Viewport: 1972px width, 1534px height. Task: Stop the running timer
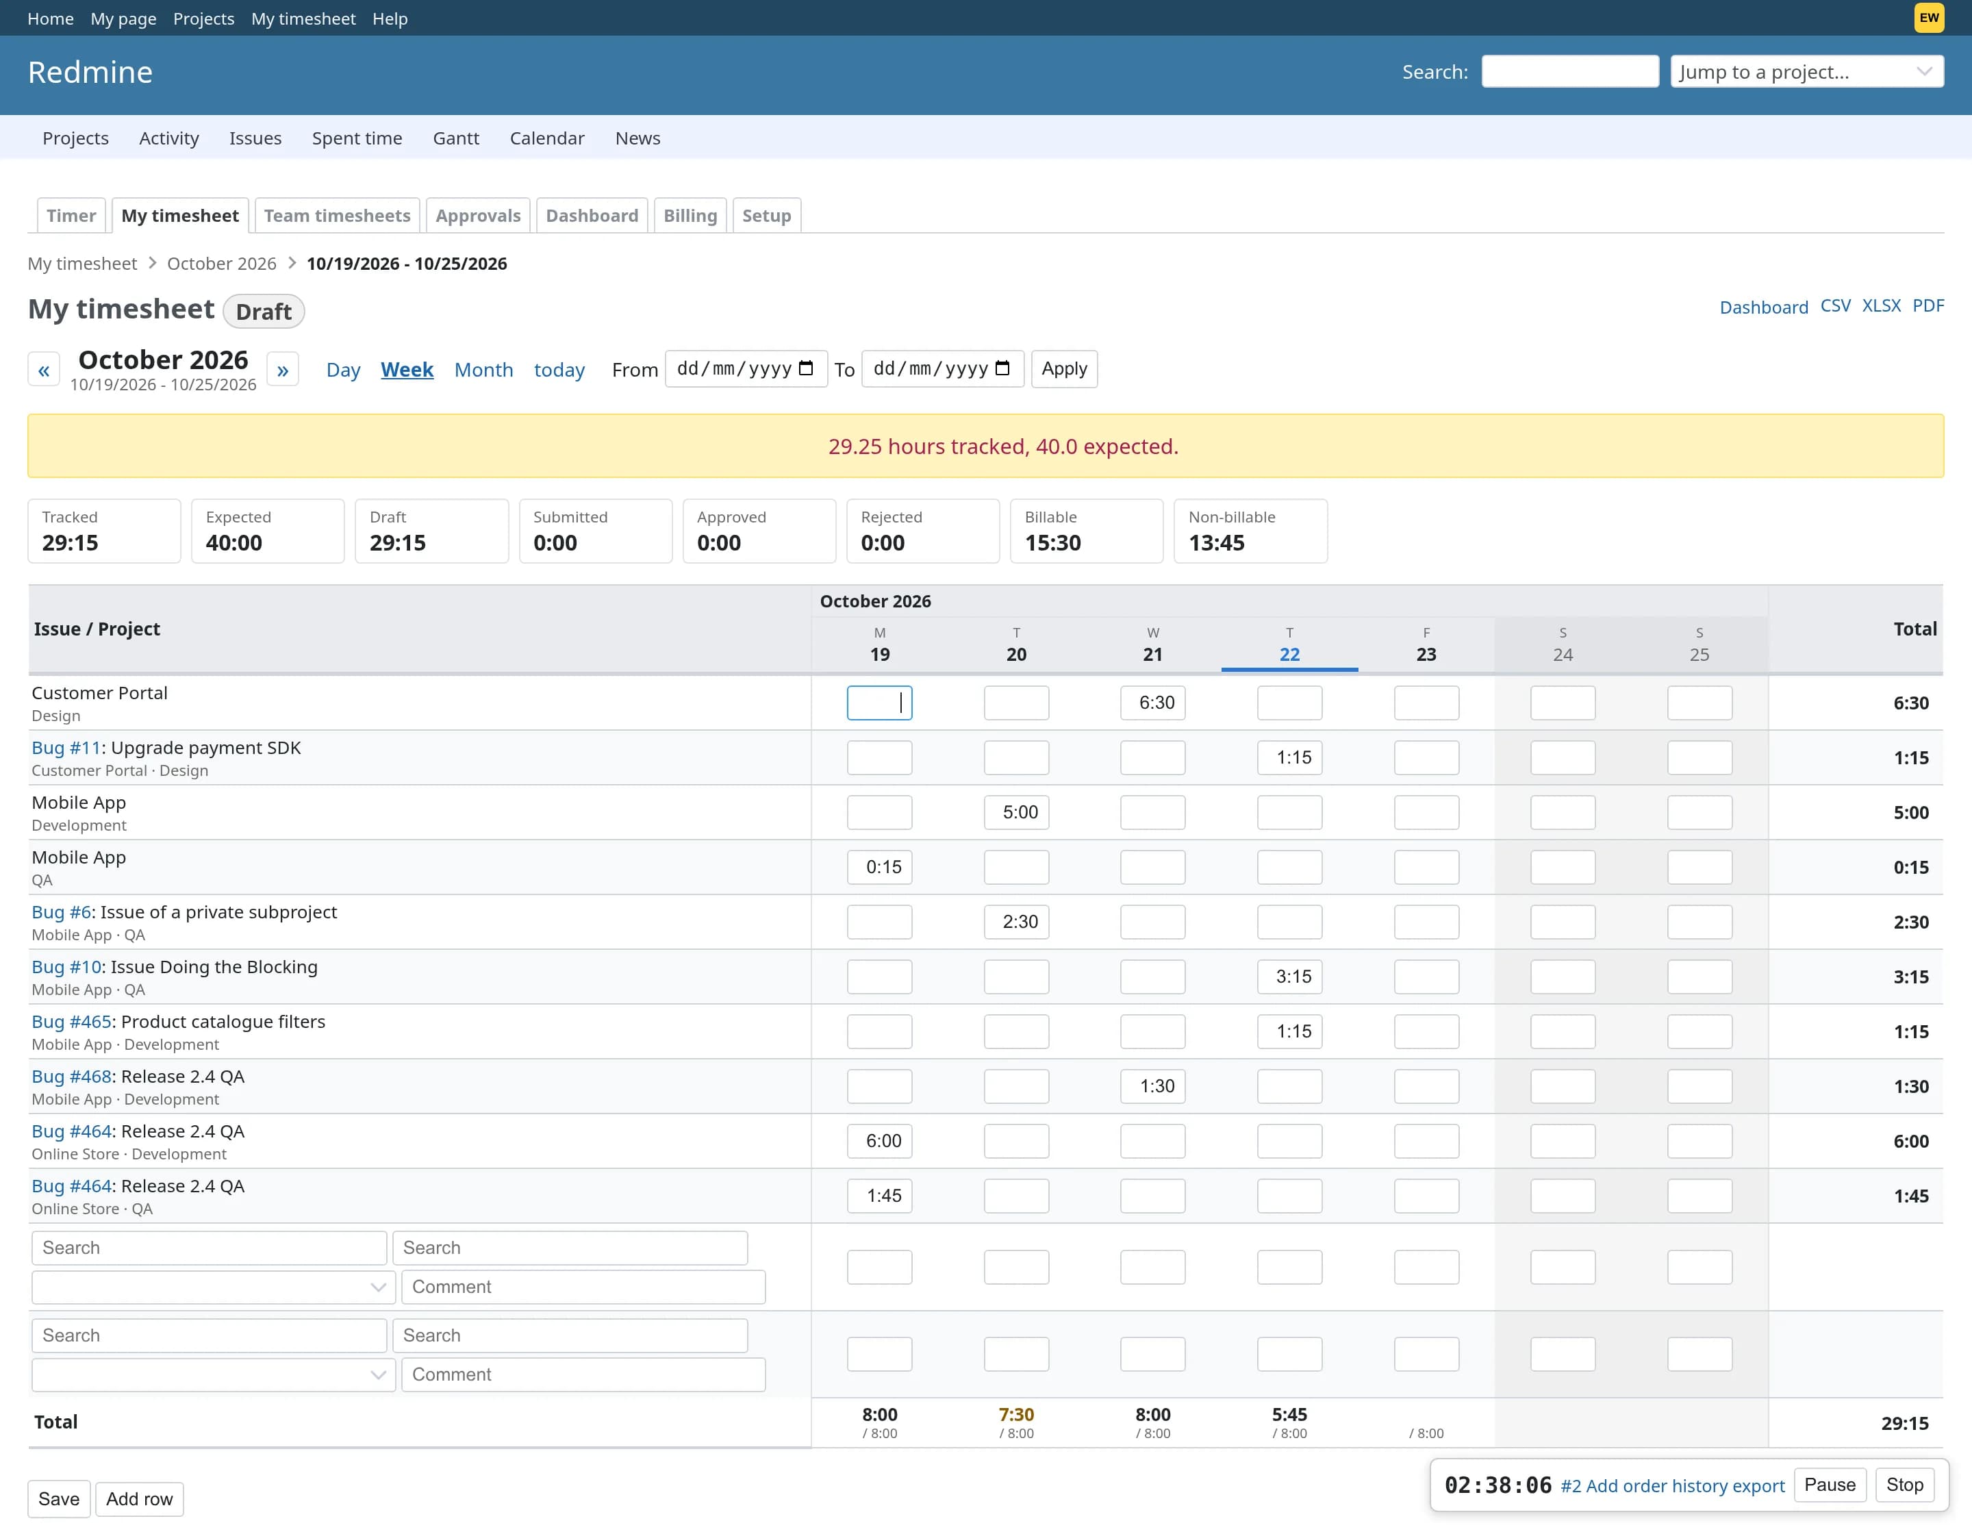(1904, 1484)
